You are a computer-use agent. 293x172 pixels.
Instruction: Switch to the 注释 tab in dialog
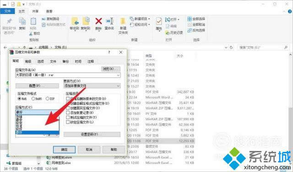point(91,61)
